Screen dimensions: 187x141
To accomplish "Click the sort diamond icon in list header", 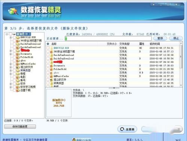I will tap(48, 44).
